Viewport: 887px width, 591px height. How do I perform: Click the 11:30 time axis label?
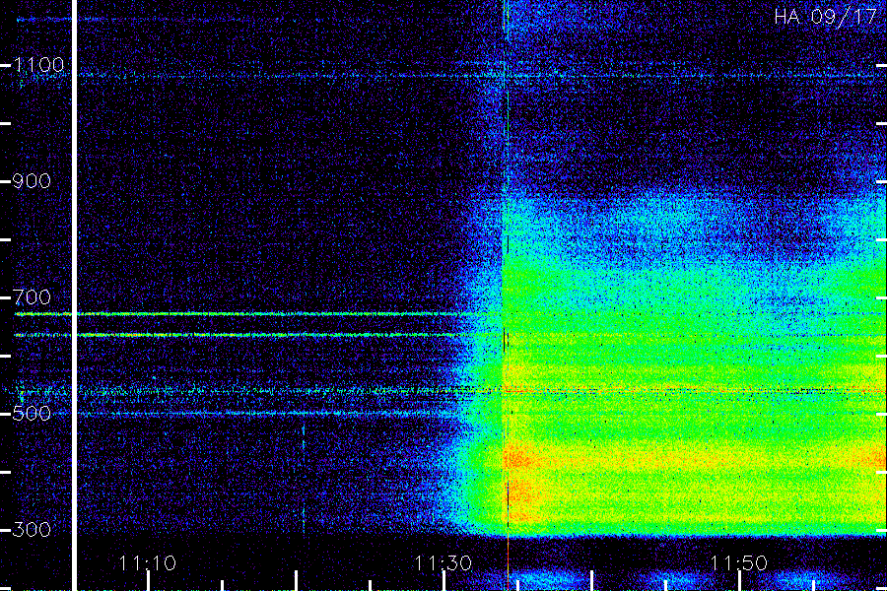pyautogui.click(x=443, y=563)
